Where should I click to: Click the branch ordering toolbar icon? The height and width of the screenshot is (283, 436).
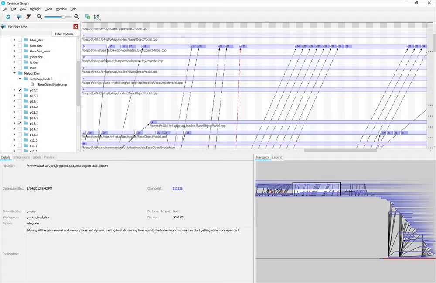(x=97, y=17)
